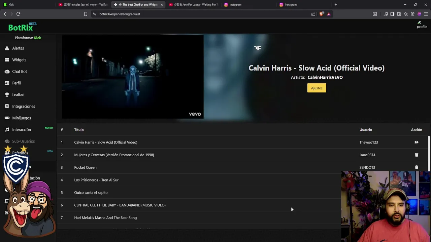Focus the botrix.live address bar
431x242 pixels.
point(202,14)
